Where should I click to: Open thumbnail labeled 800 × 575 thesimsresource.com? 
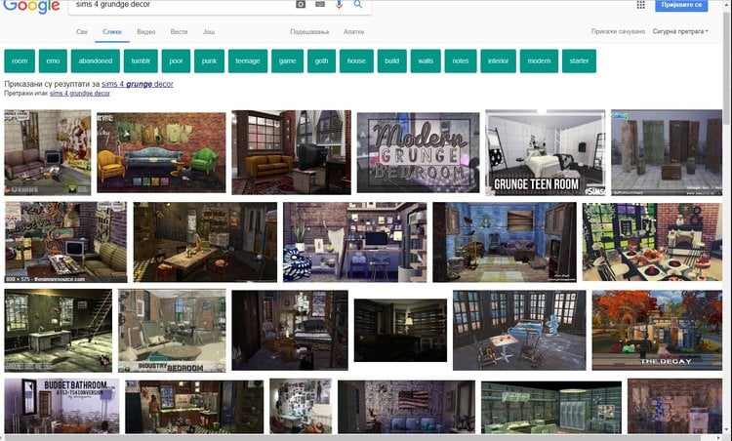[x=65, y=242]
